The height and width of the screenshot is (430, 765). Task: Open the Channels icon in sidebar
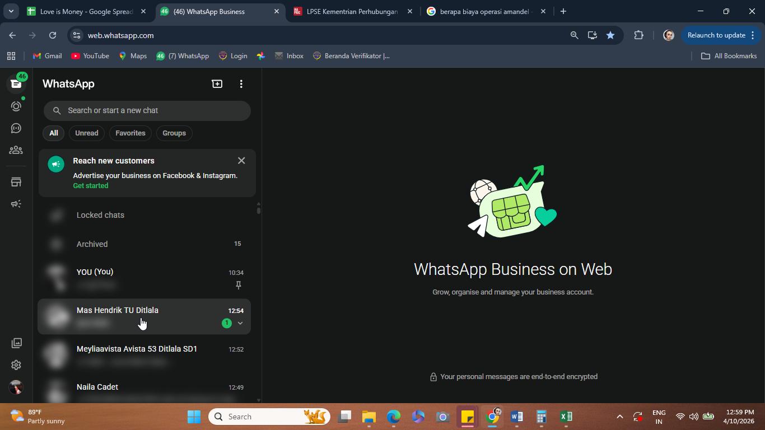(x=16, y=128)
